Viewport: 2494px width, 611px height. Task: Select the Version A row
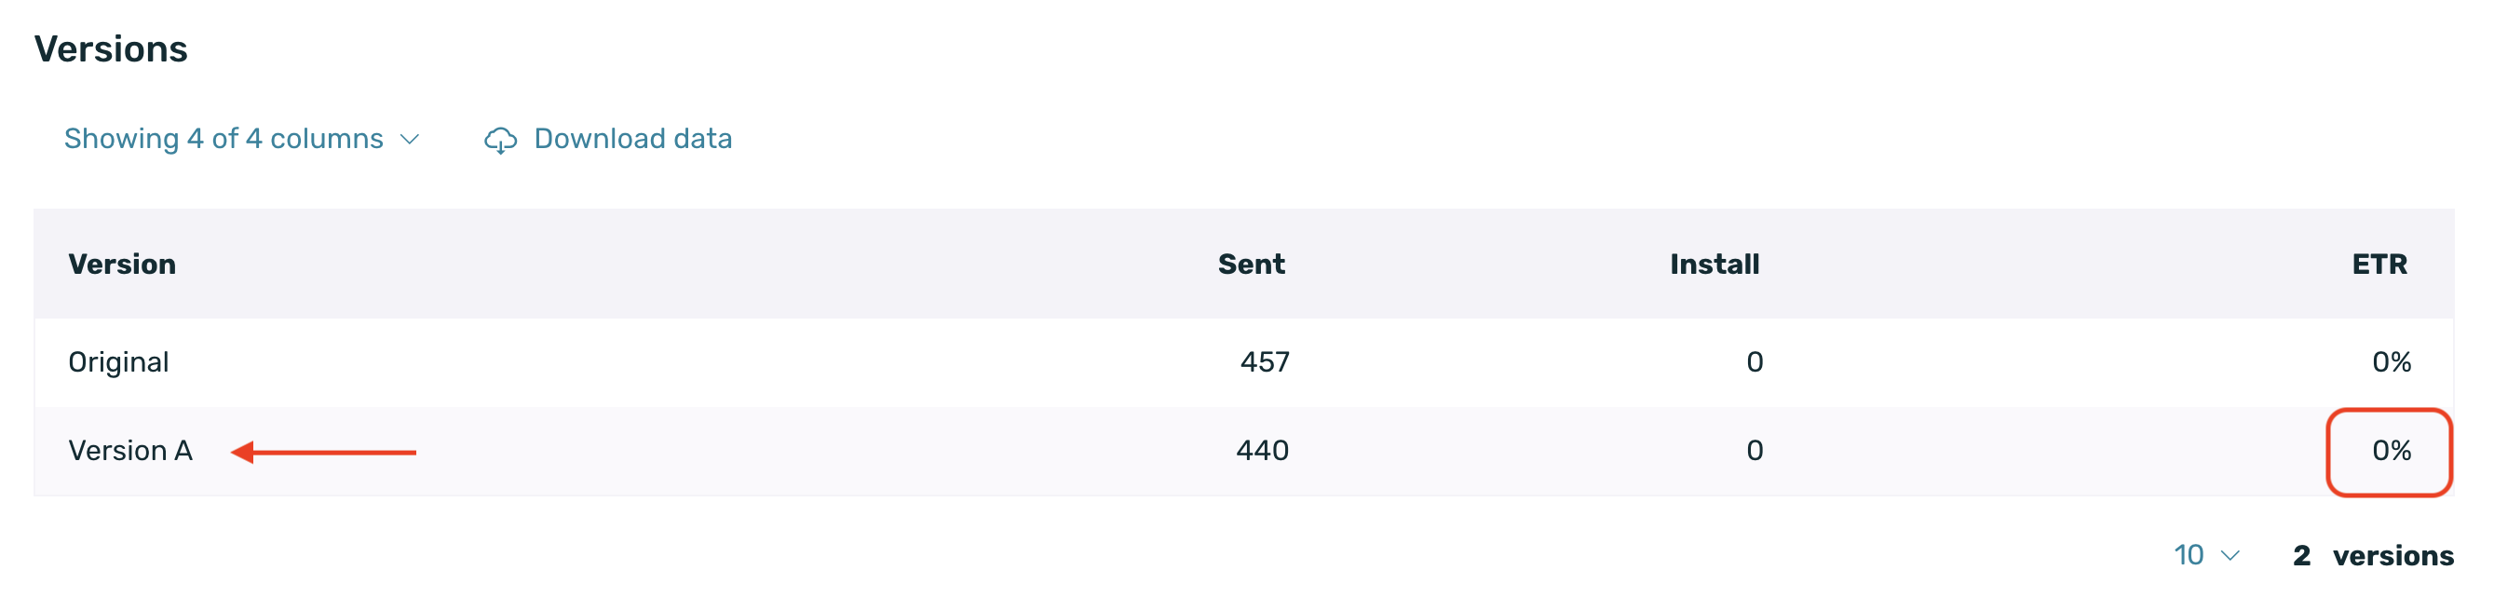pyautogui.click(x=129, y=451)
